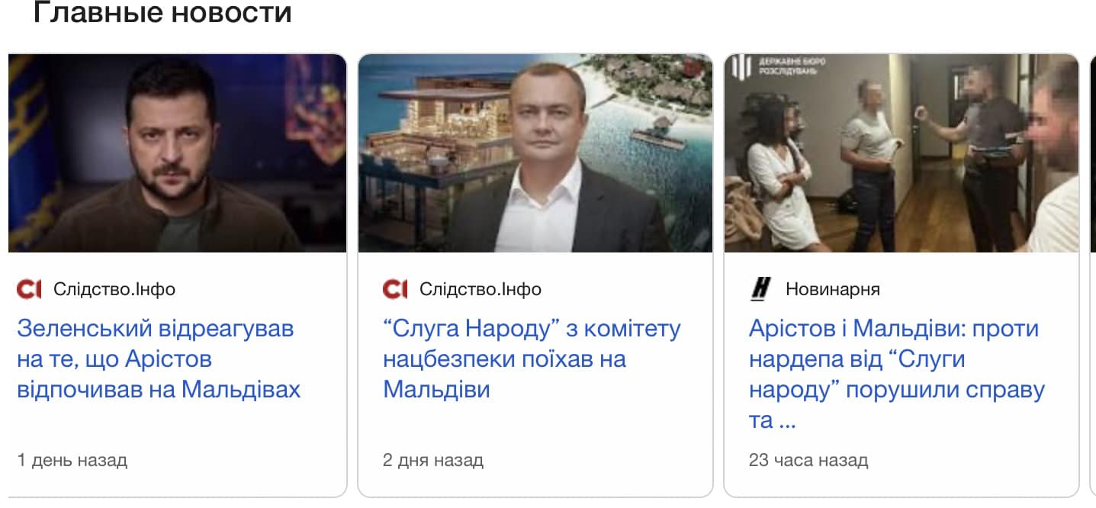This screenshot has width=1096, height=508.
Task: Click the 'Главные новости' section heading
Action: click(162, 13)
